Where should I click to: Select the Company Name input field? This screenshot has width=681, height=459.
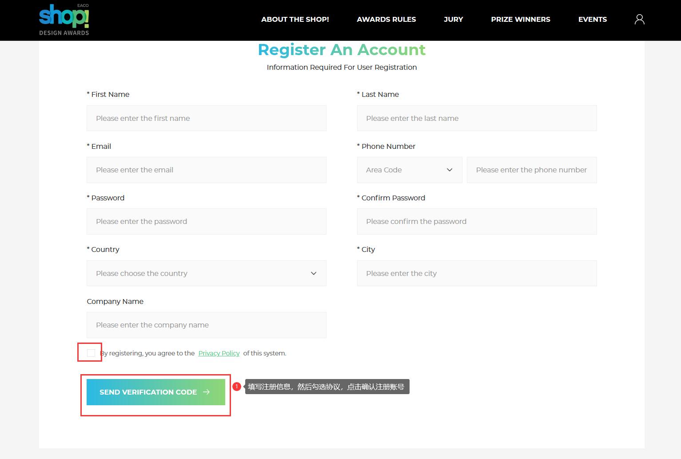tap(206, 325)
